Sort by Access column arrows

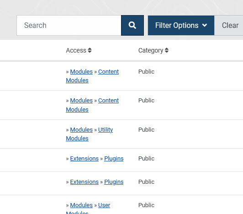click(90, 50)
